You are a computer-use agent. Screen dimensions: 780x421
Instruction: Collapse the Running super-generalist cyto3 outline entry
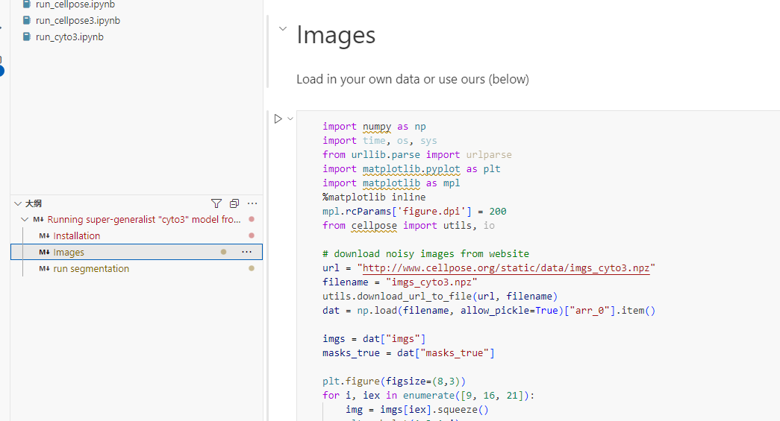point(25,219)
